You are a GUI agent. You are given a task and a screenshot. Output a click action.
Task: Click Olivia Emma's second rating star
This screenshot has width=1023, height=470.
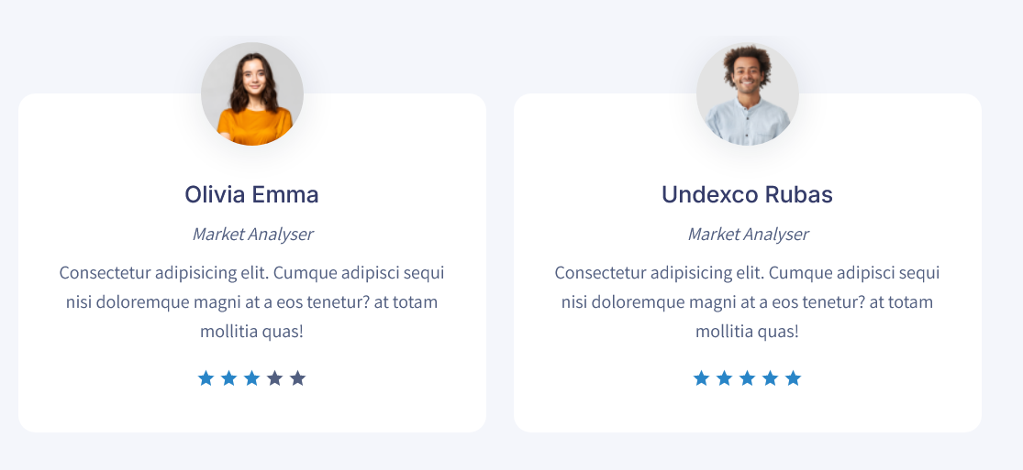tap(228, 378)
